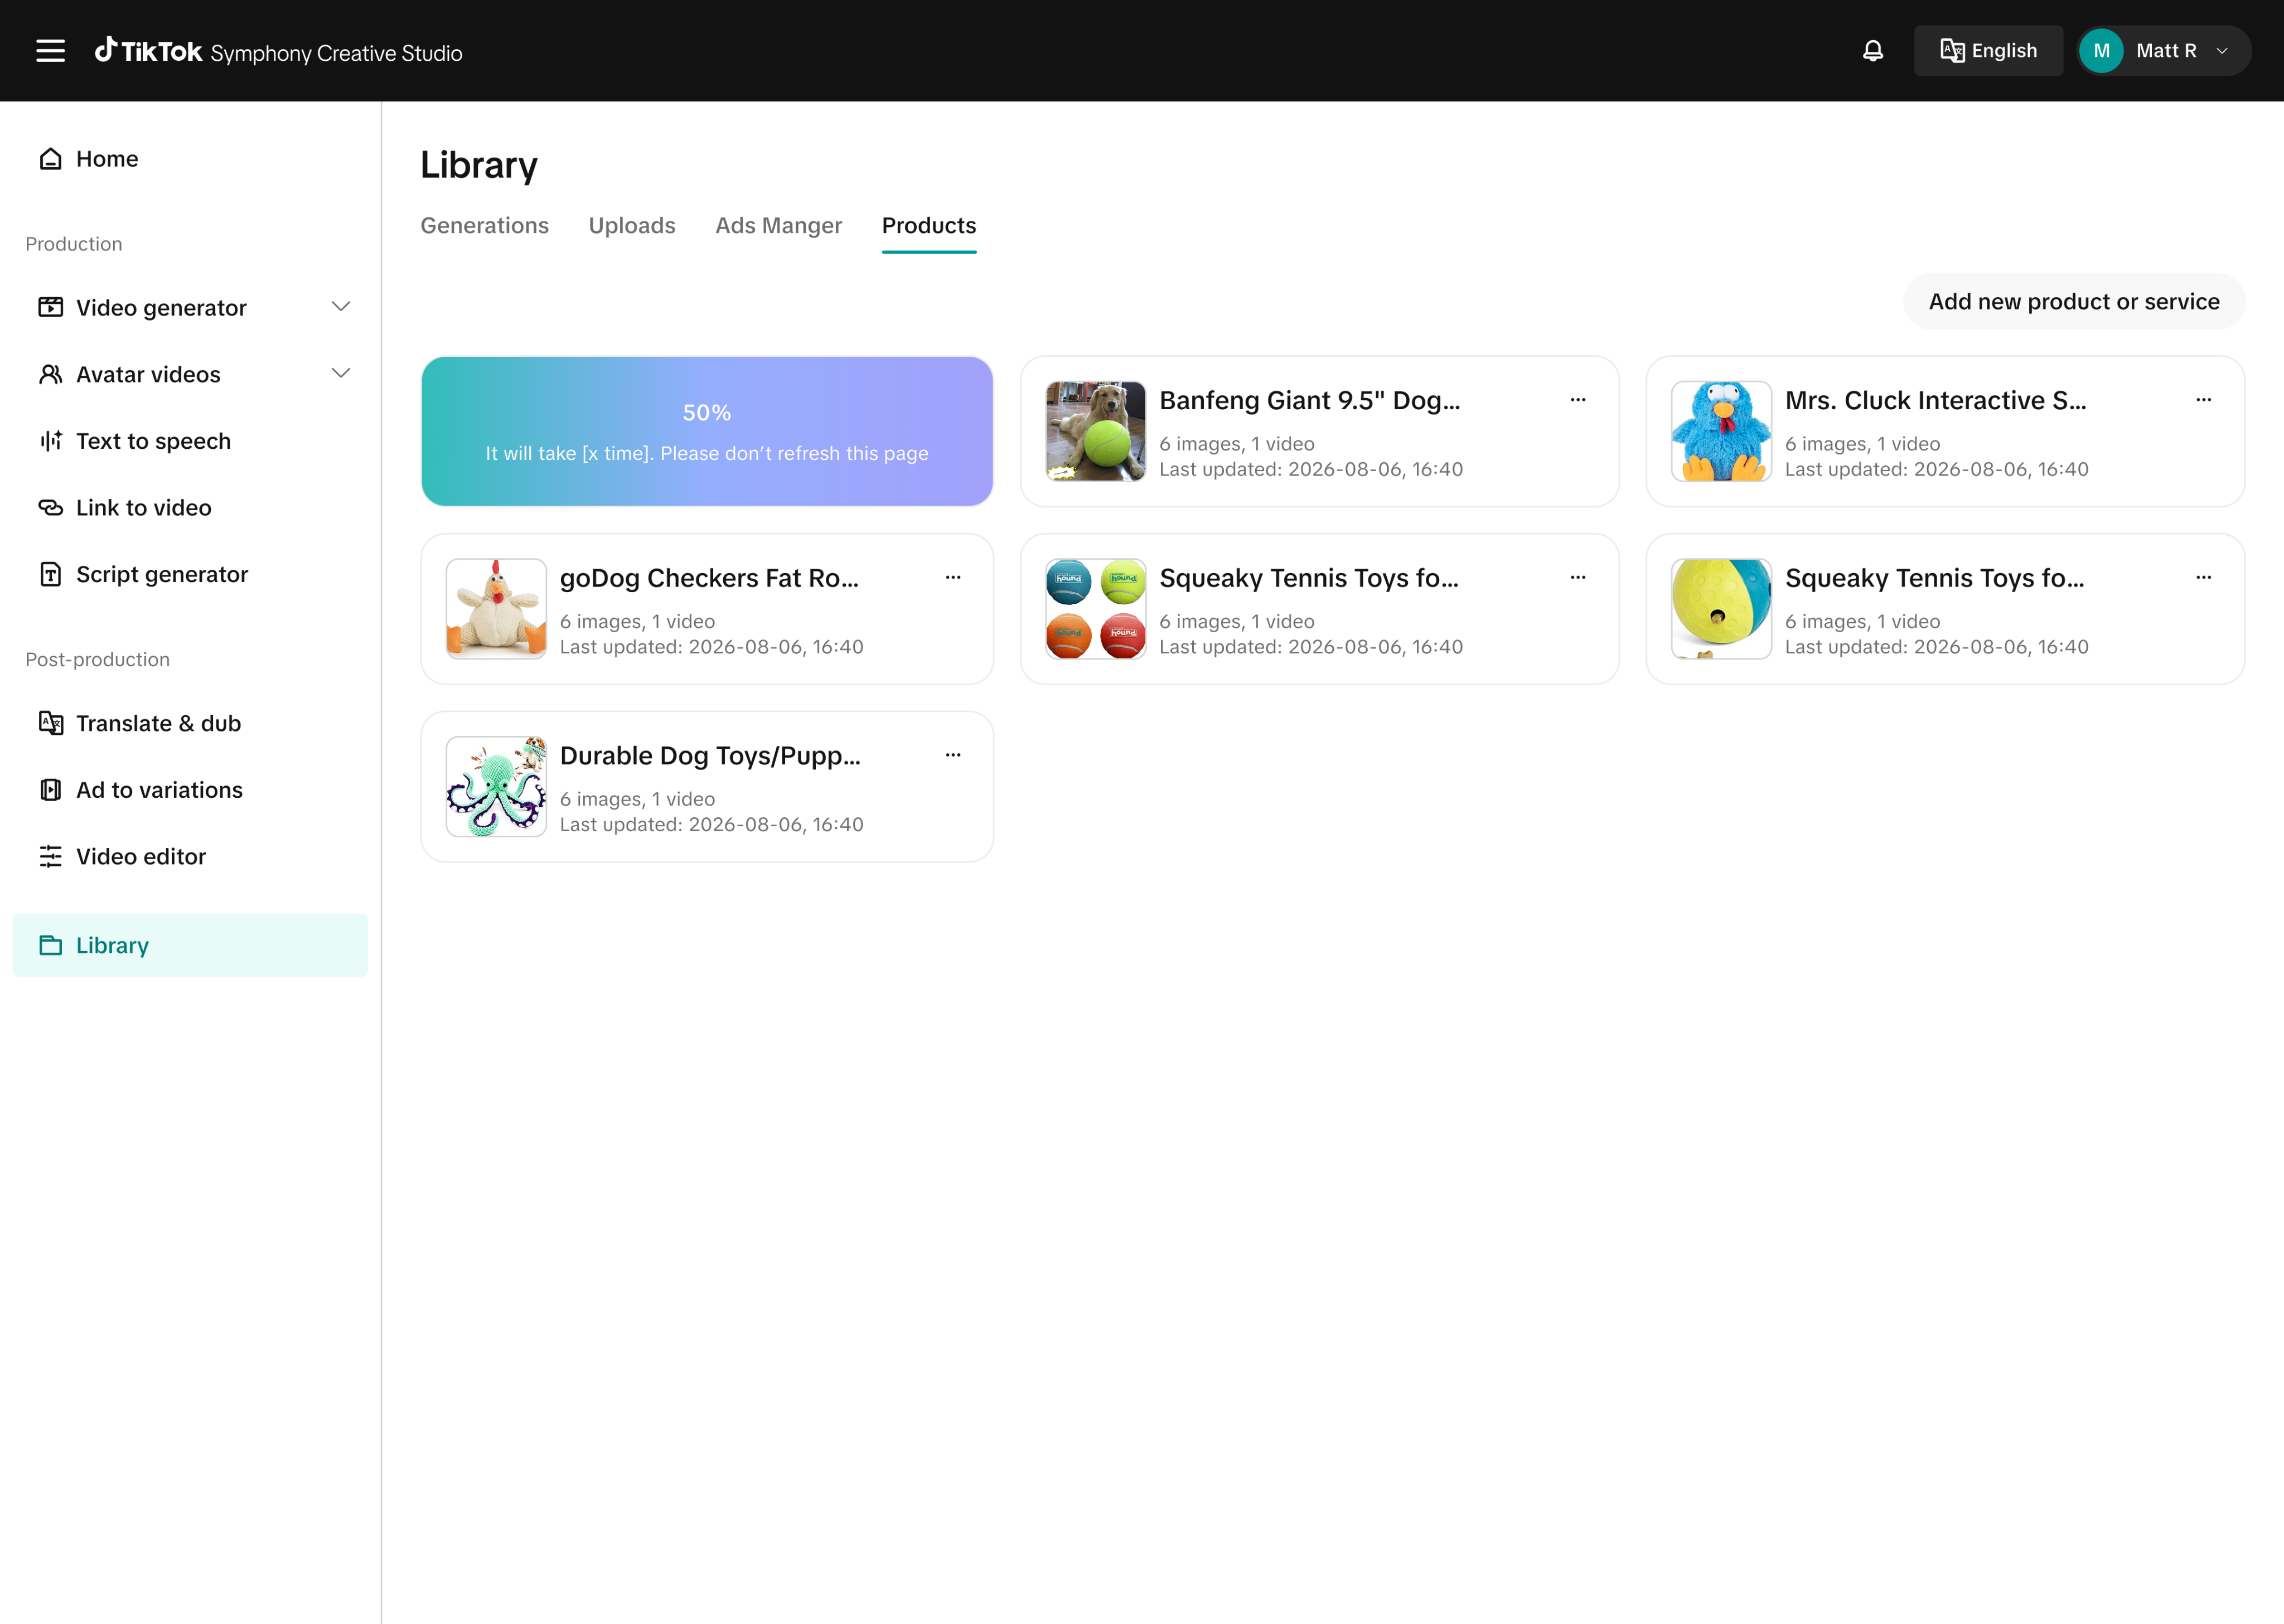Open the yellow-blue treat ball thumbnail
The image size is (2284, 1624).
[x=1721, y=609]
